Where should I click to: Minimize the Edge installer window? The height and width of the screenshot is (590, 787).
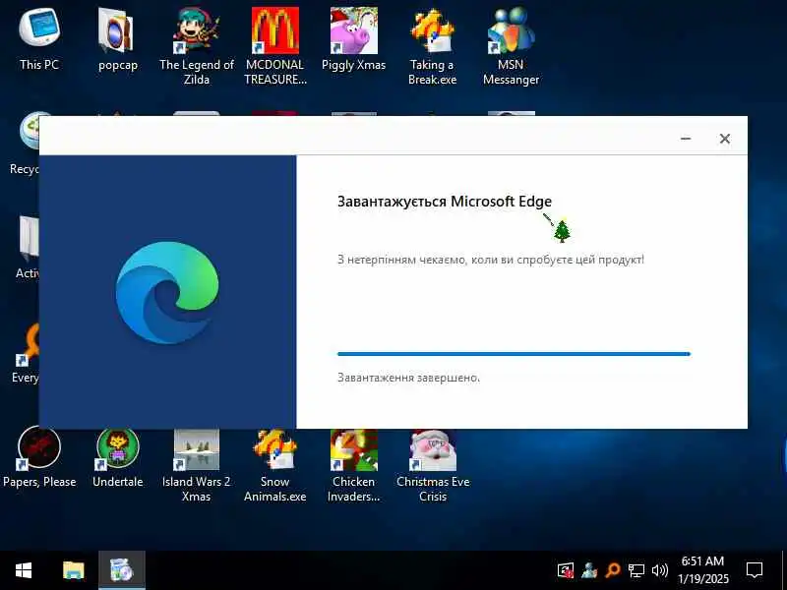(x=686, y=139)
